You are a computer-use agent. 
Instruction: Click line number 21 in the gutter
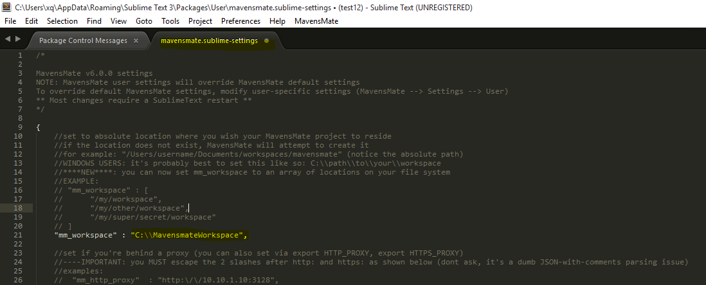click(17, 235)
